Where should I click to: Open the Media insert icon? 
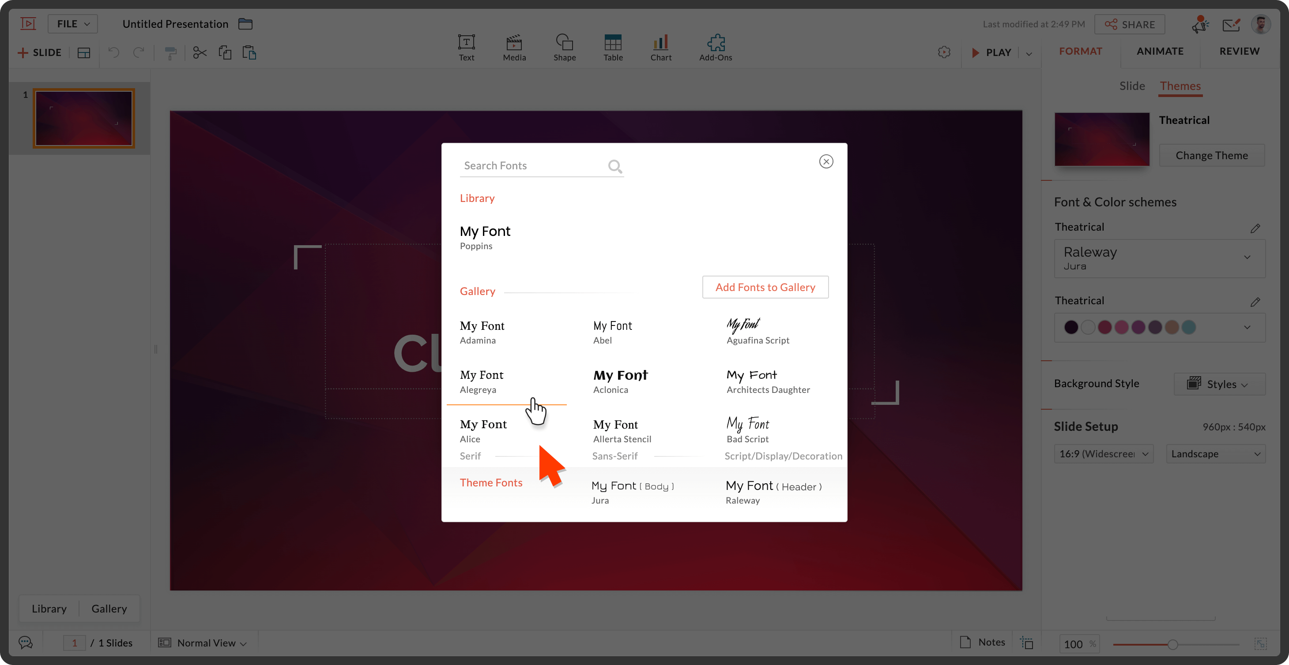point(514,43)
